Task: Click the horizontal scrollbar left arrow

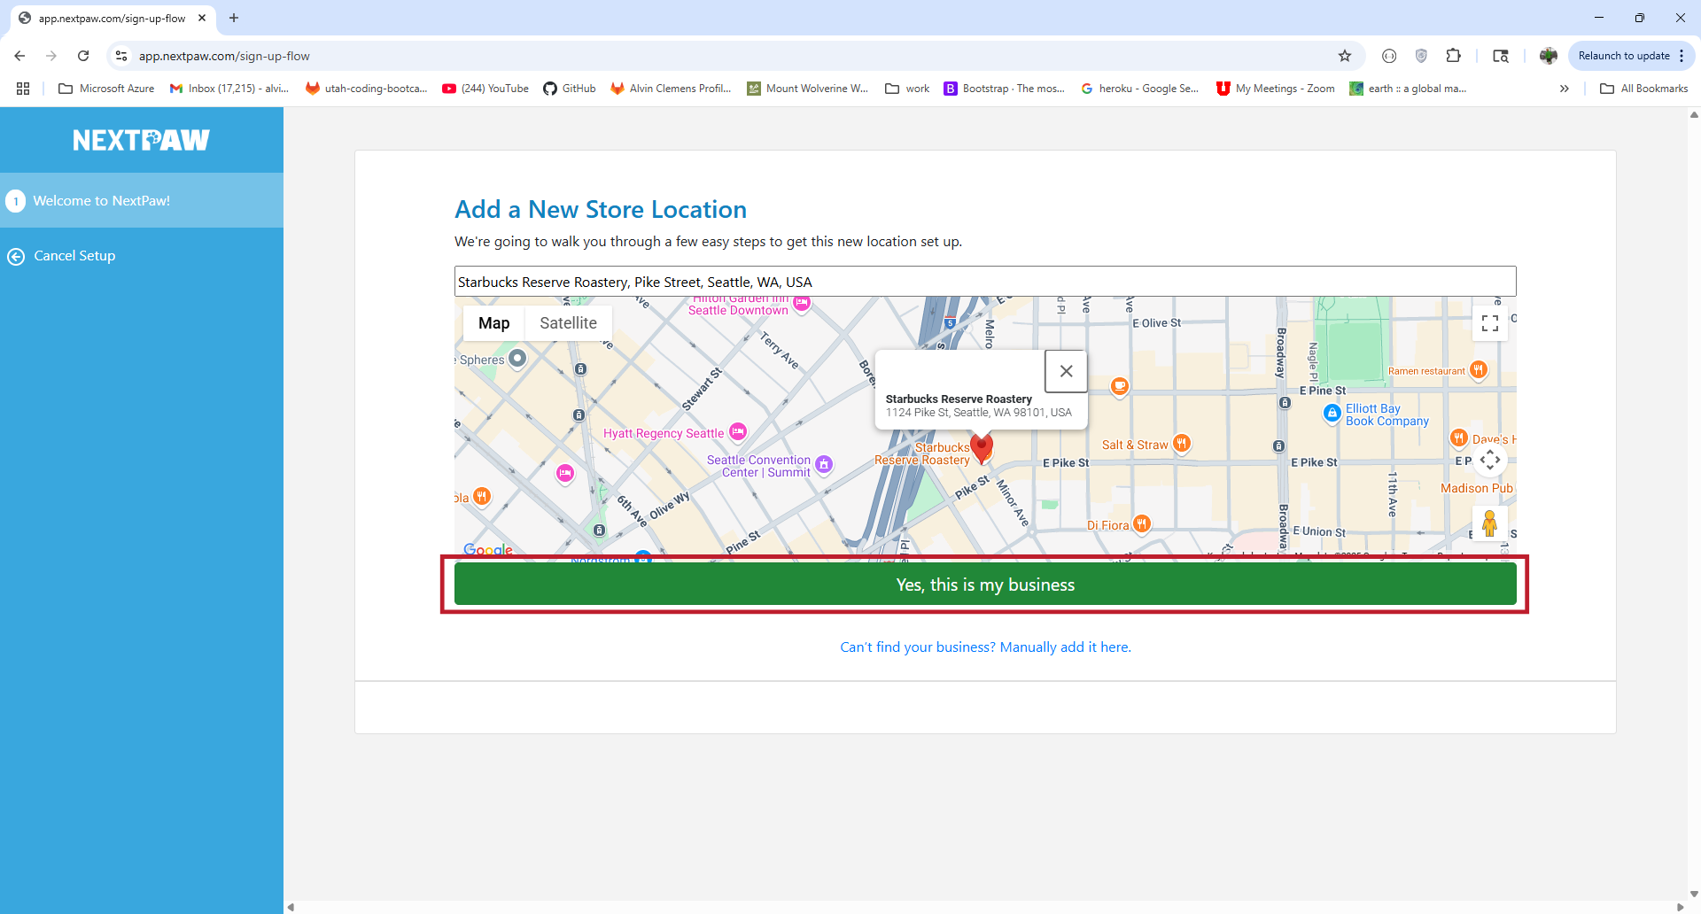Action: click(x=291, y=907)
